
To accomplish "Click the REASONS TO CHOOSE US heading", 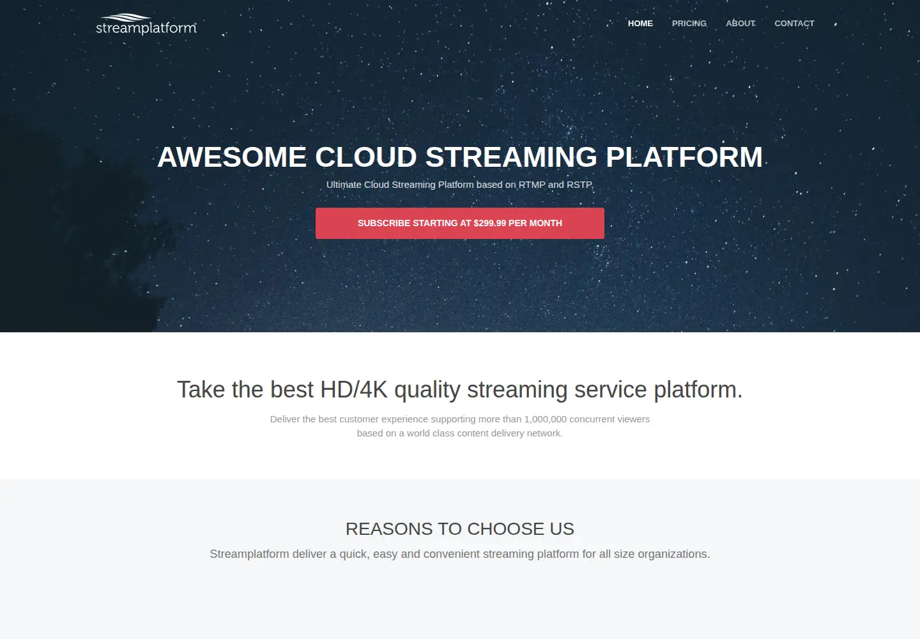I will (460, 529).
